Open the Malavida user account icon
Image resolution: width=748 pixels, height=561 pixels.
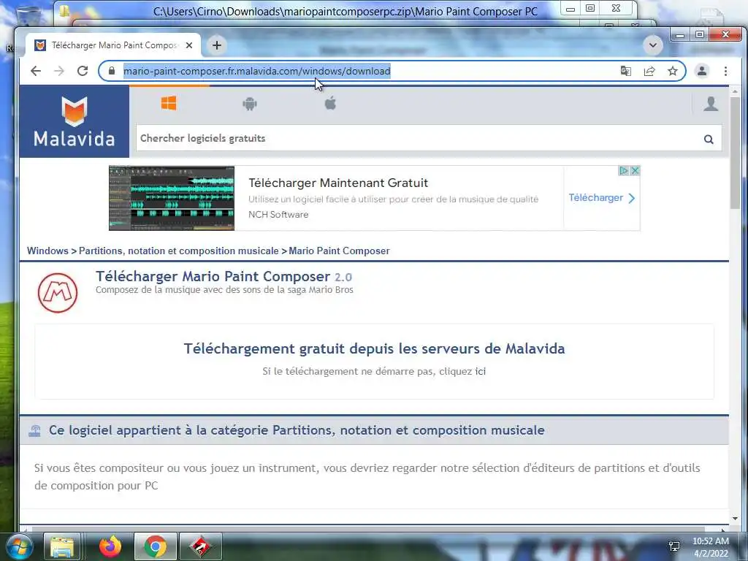[x=711, y=104]
